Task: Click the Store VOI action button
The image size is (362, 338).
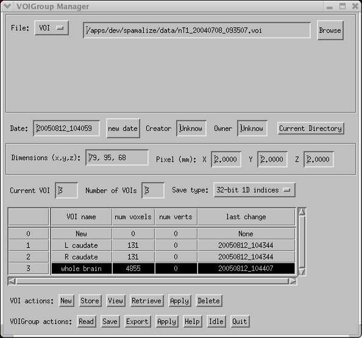Action: 90,301
